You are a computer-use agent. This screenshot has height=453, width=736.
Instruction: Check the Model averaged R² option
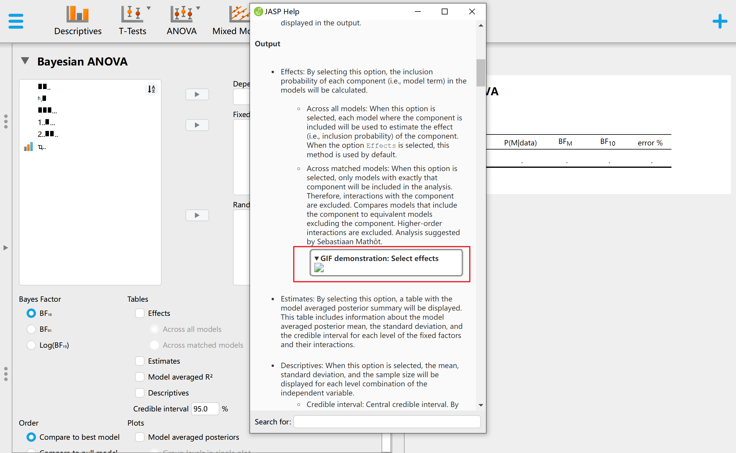click(x=139, y=377)
